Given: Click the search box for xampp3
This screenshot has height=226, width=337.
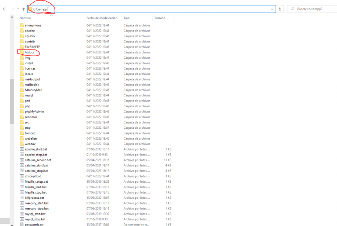Looking at the screenshot, I should (x=313, y=9).
